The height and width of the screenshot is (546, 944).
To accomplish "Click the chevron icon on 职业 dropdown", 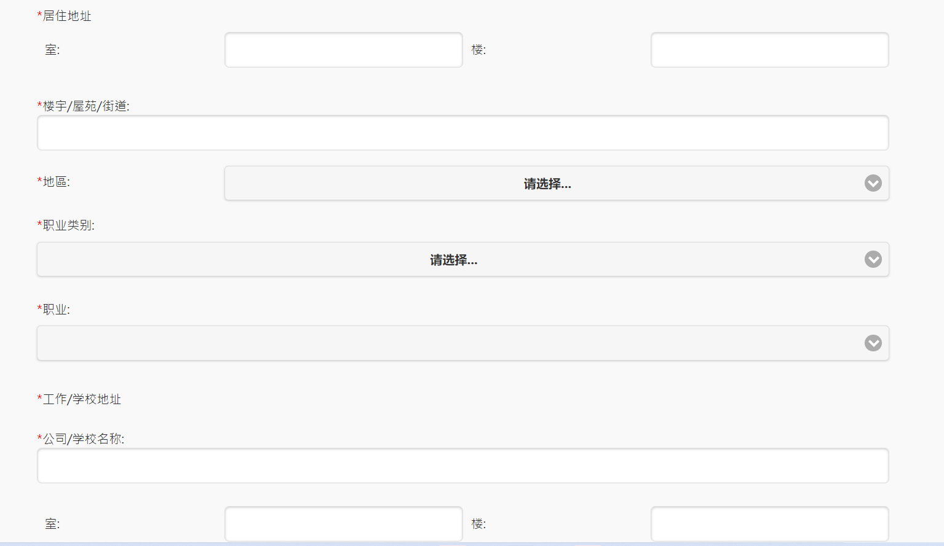I will (x=873, y=343).
